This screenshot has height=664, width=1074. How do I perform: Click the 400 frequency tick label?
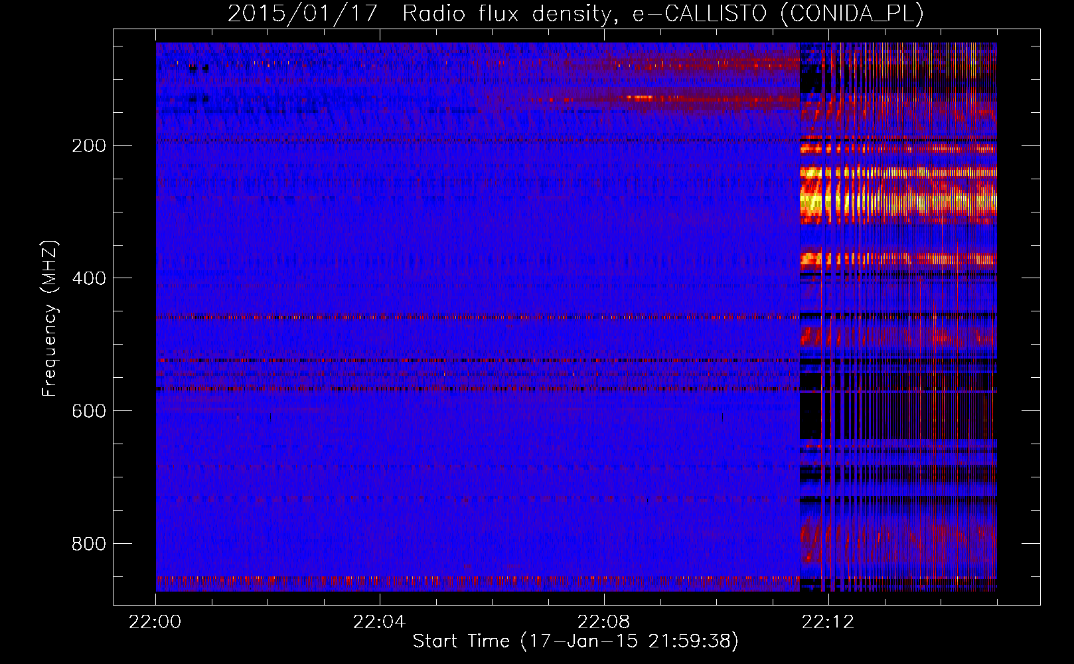click(89, 278)
